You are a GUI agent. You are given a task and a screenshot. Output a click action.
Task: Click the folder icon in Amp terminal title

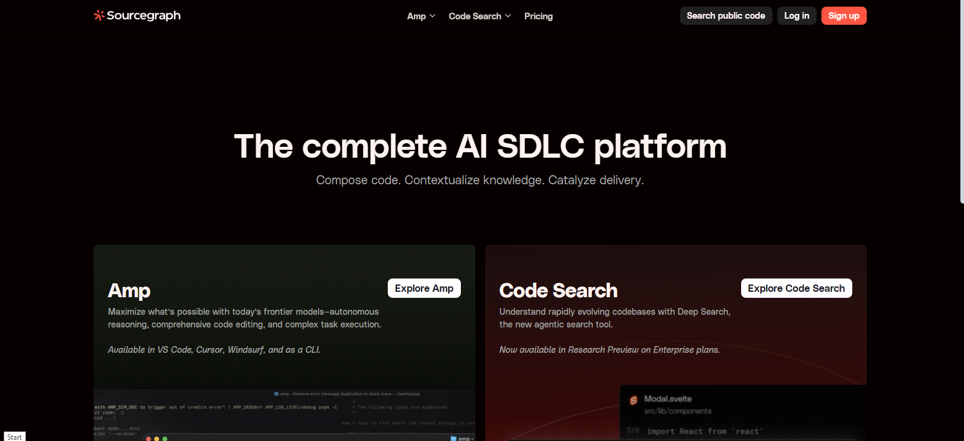[277, 394]
